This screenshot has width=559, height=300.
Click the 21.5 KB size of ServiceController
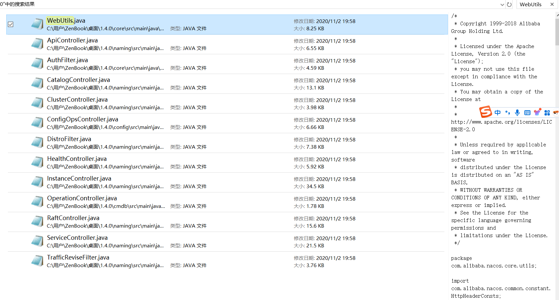[x=315, y=246]
